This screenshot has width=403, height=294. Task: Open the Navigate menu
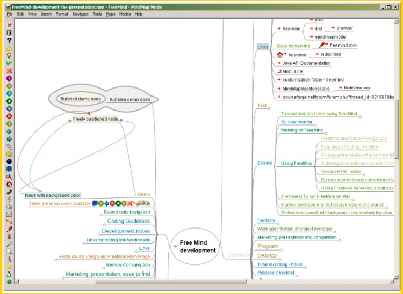[x=81, y=14]
